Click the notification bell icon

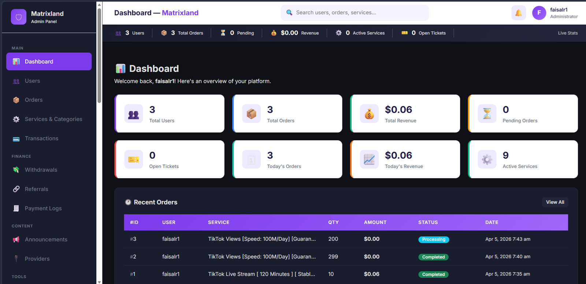pos(518,13)
